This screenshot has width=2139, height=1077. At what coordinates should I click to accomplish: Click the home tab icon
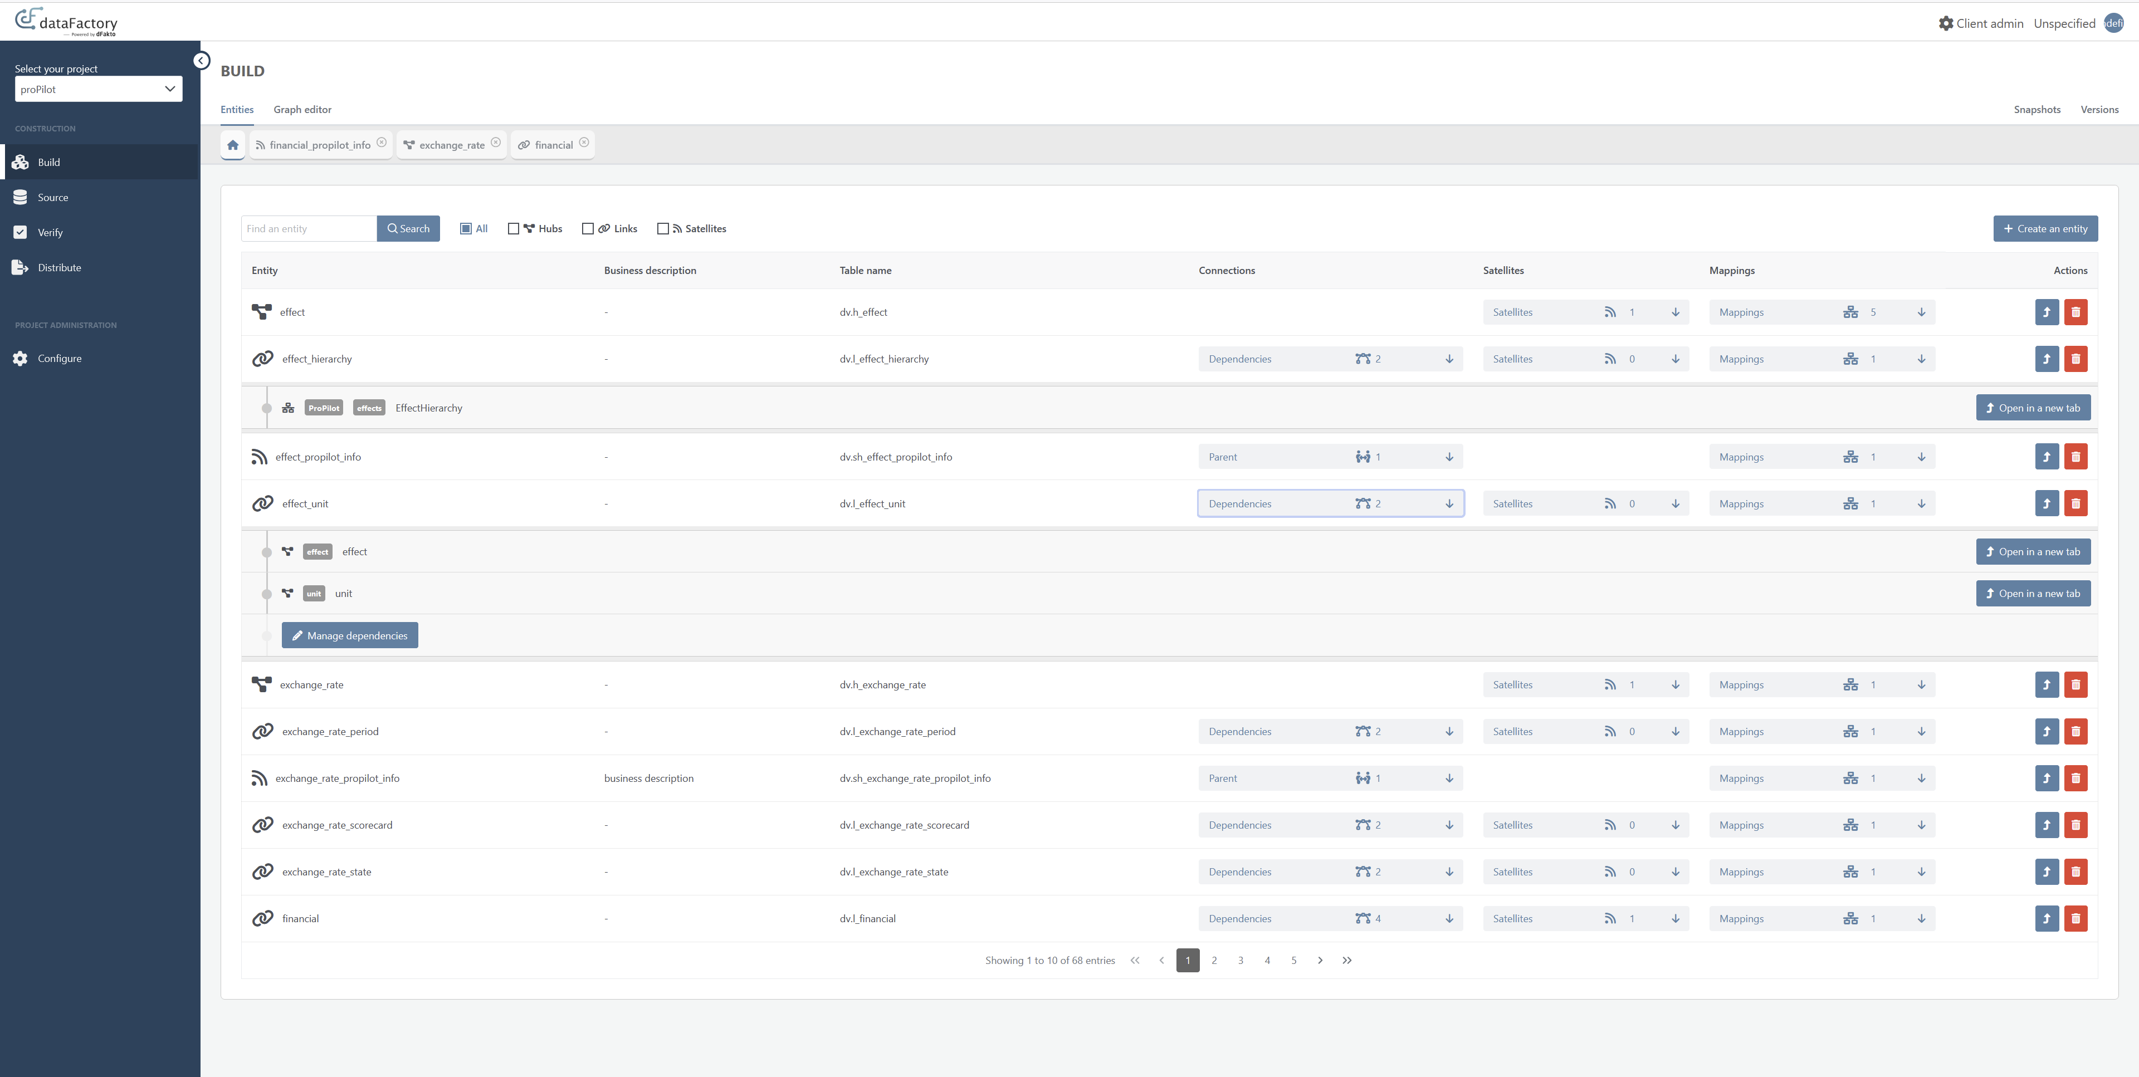pyautogui.click(x=232, y=144)
